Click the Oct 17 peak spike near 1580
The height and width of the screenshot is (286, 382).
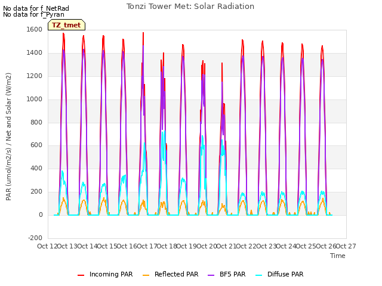coord(143,33)
